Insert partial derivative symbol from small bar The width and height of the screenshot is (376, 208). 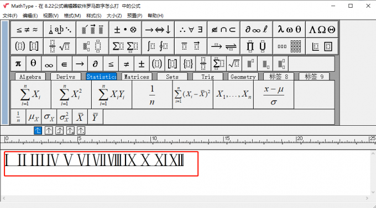coord(95,64)
